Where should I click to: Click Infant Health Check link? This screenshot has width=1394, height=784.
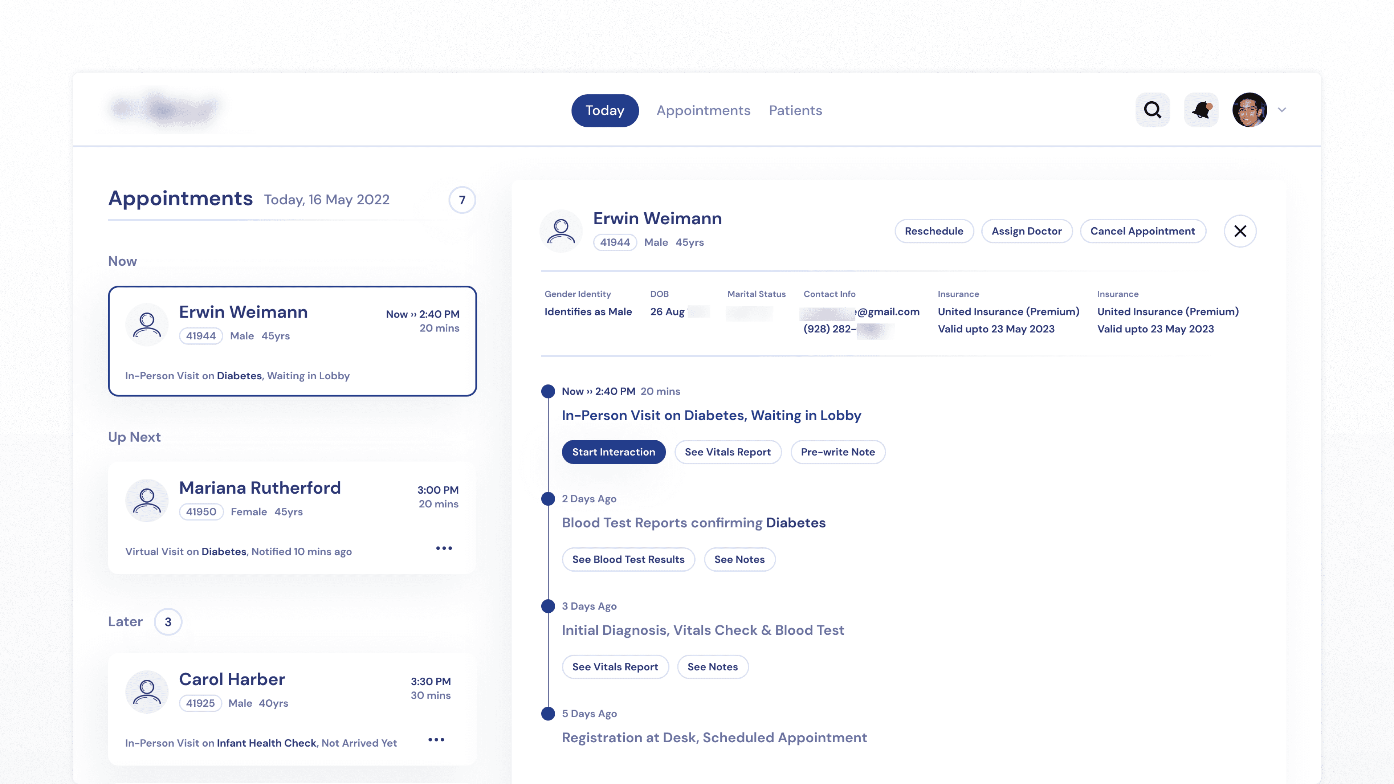pos(266,743)
